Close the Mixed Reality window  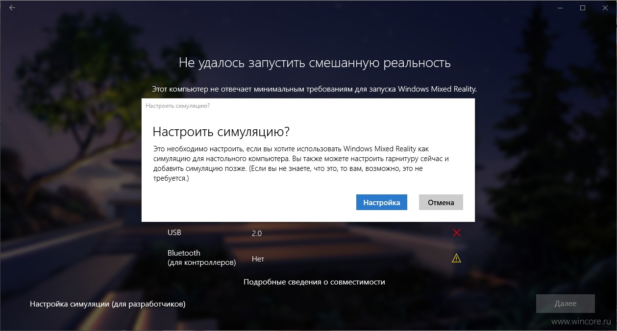pyautogui.click(x=605, y=8)
